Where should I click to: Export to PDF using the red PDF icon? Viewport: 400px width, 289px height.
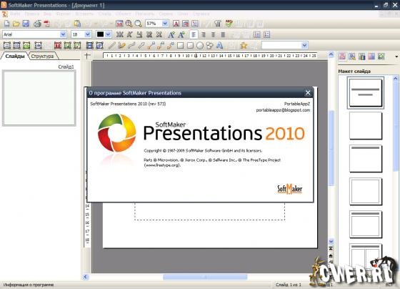(x=47, y=24)
